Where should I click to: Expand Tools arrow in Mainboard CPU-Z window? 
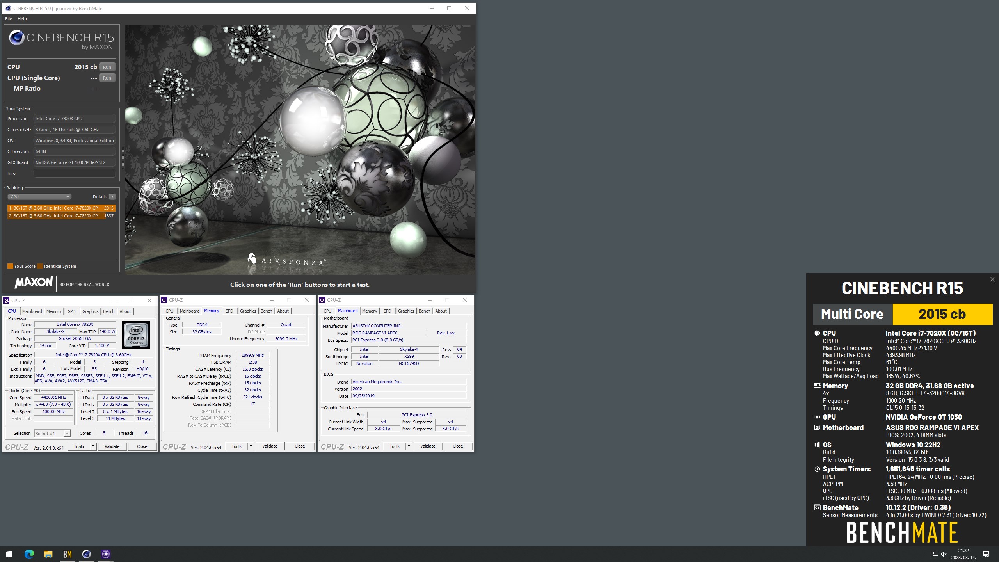point(409,446)
